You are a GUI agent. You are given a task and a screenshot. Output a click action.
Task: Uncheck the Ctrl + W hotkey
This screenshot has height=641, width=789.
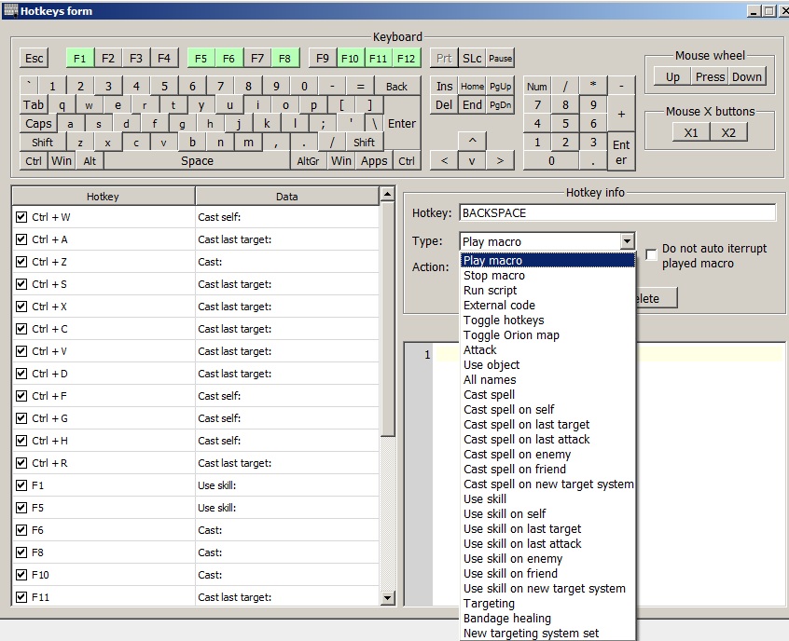[x=21, y=217]
